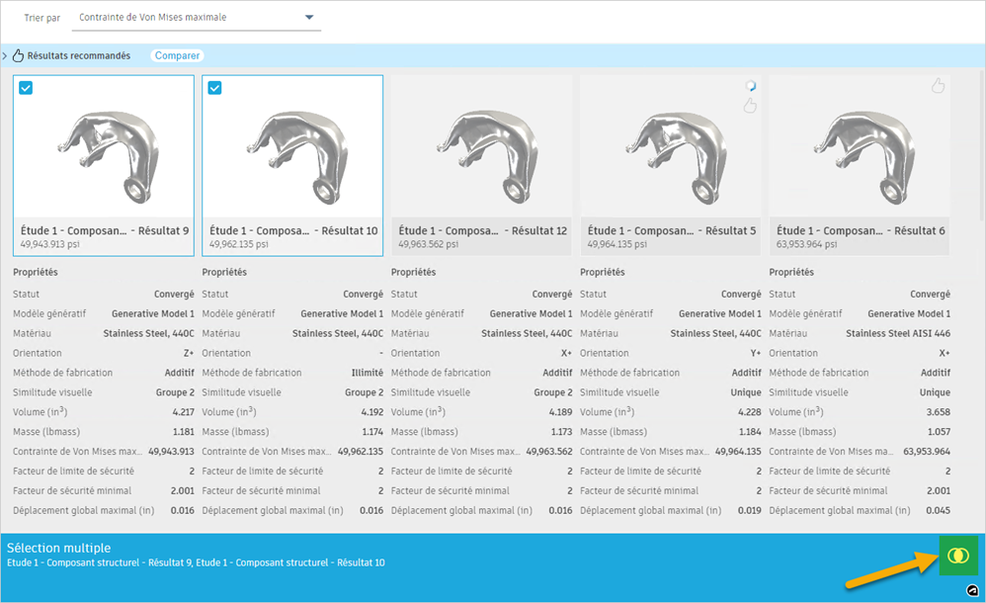986x603 pixels.
Task: Click 'Generative Model 1' value for Résultat 10
Action: tap(342, 313)
